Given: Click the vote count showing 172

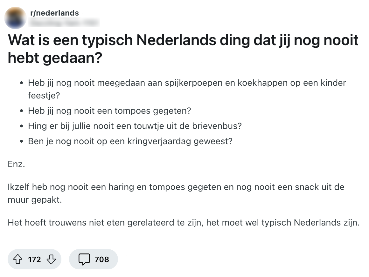Looking at the screenshot, I should coord(35,259).
